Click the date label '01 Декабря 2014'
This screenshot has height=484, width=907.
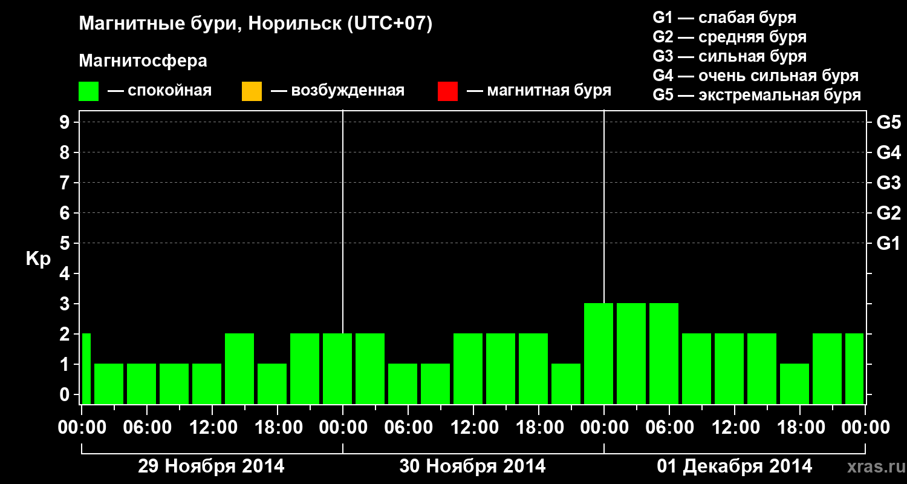tap(735, 466)
